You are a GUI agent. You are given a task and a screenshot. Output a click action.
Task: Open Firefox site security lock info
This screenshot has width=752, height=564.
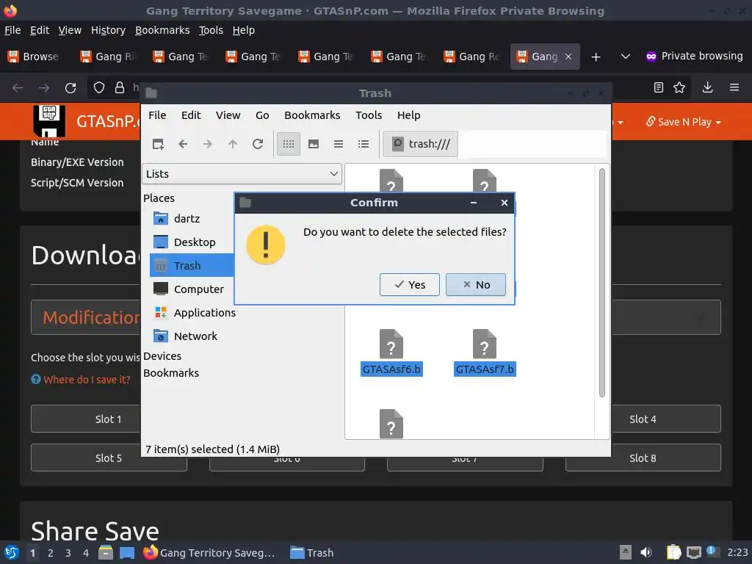[120, 87]
